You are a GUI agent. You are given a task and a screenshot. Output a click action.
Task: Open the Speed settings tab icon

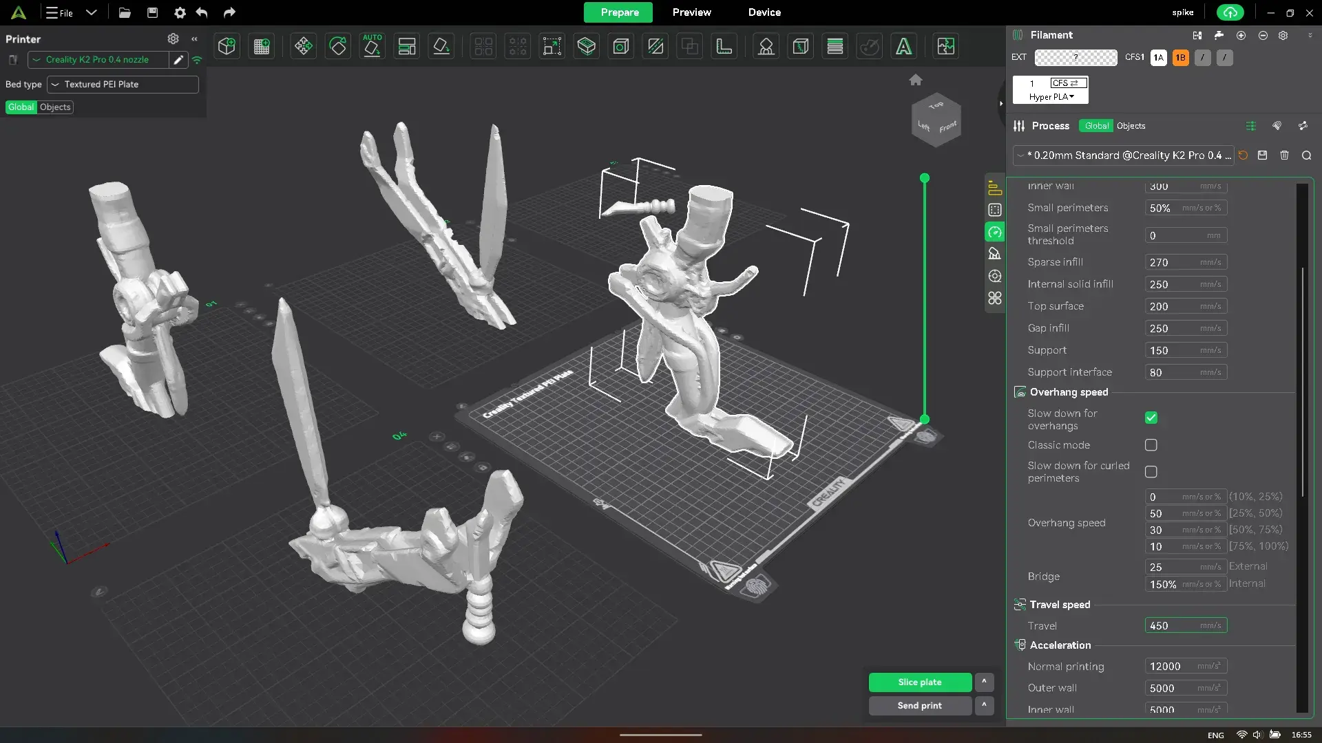click(x=994, y=232)
